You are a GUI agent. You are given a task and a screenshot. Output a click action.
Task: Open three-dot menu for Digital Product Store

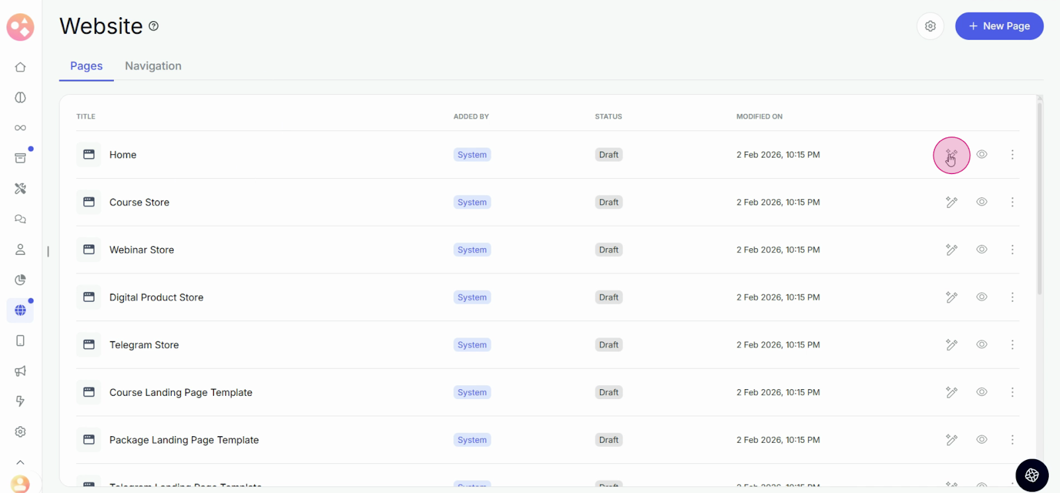click(x=1012, y=298)
